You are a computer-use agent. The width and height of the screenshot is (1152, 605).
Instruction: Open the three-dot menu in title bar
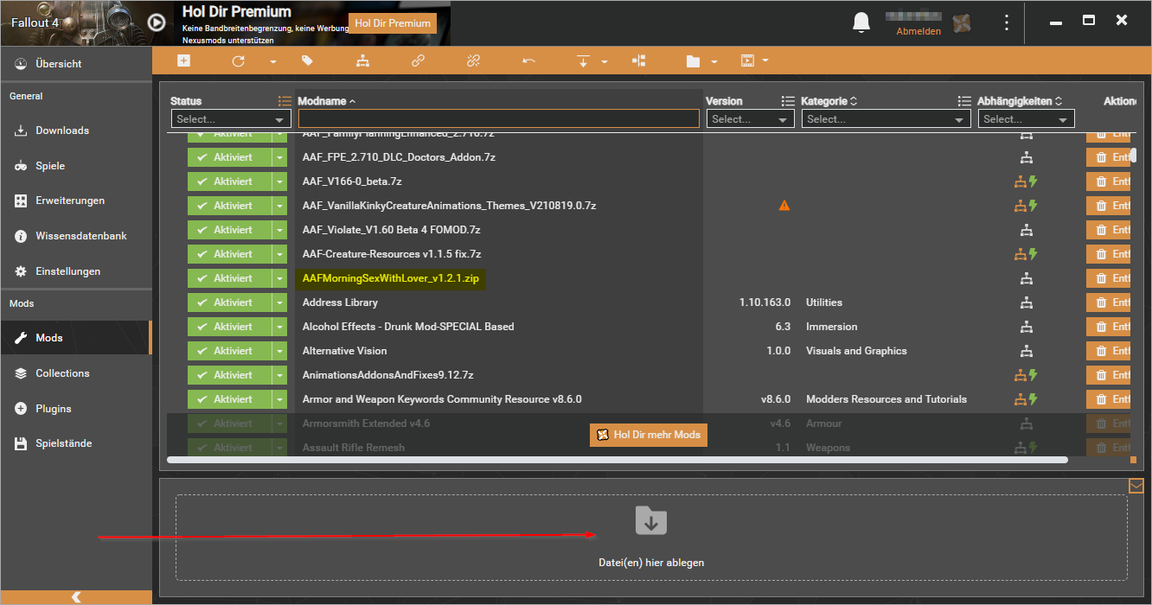coord(1006,22)
